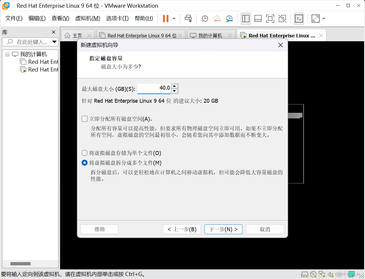Screen dimensions: 365x279
Task: Close the first Red Hat Enterprise Linux tab
Action: coord(180,36)
